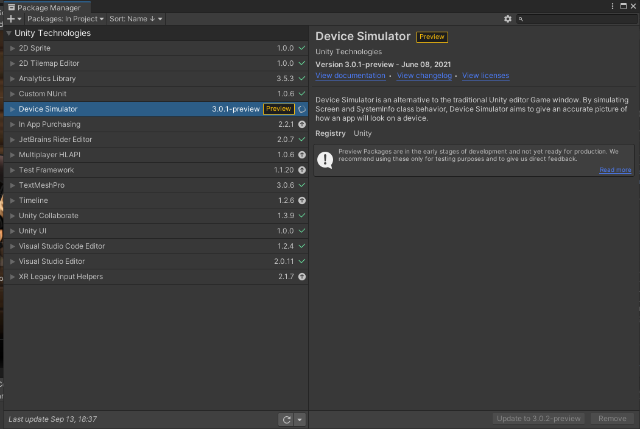Select the Custom NUnit package
This screenshot has width=640, height=429.
[156, 94]
